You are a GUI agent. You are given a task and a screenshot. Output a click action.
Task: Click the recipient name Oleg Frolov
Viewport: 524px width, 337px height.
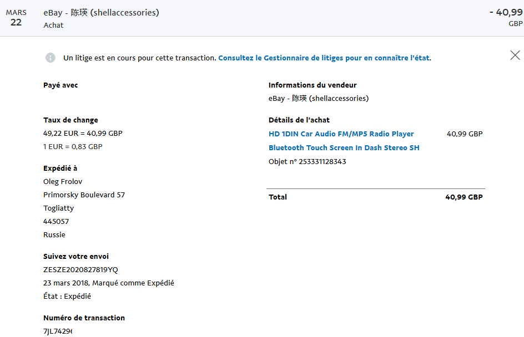(x=63, y=181)
